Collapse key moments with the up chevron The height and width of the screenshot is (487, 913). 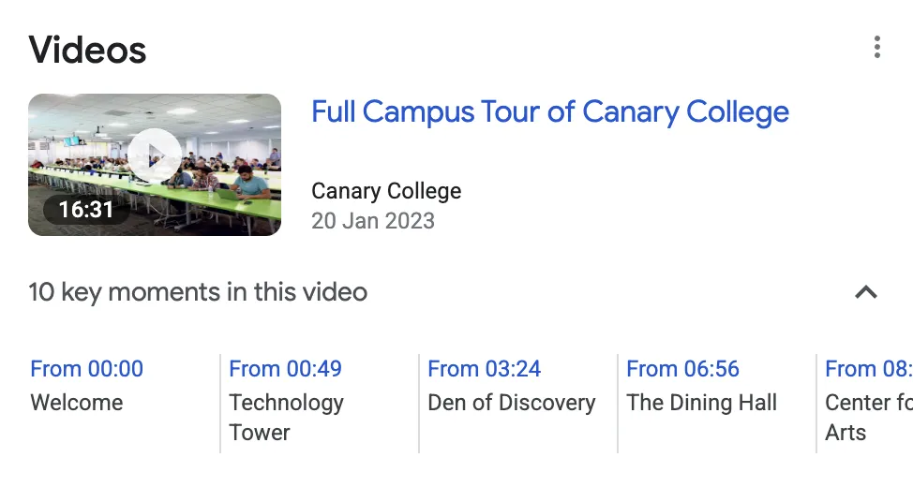(x=866, y=292)
